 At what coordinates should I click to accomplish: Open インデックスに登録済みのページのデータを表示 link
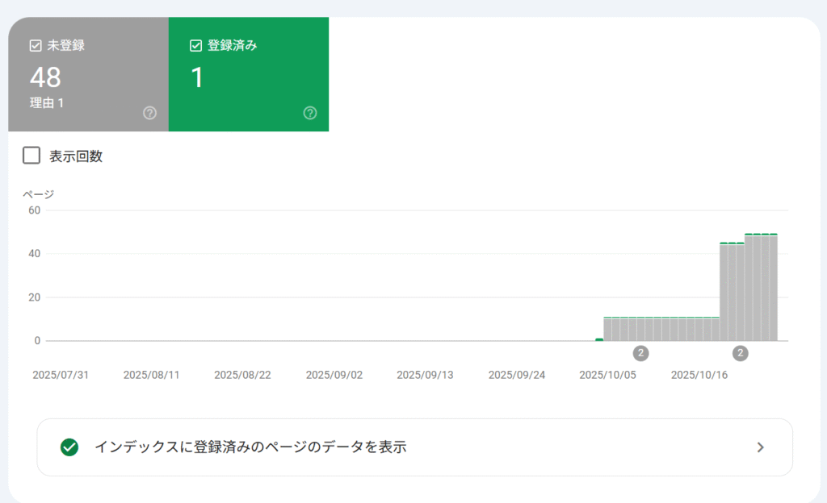[x=250, y=447]
